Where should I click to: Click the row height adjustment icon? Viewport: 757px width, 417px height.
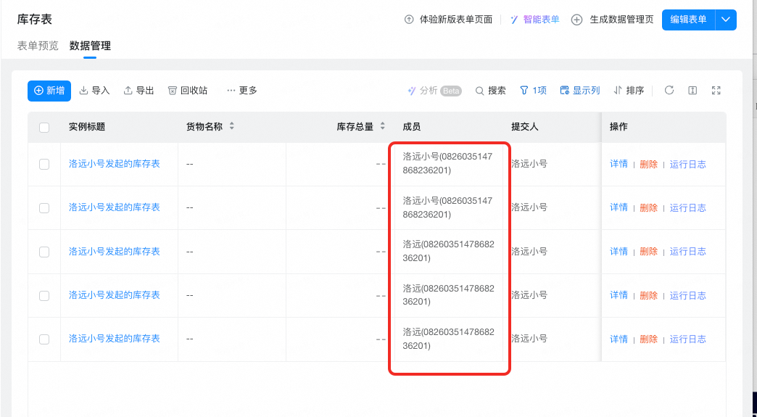click(692, 90)
